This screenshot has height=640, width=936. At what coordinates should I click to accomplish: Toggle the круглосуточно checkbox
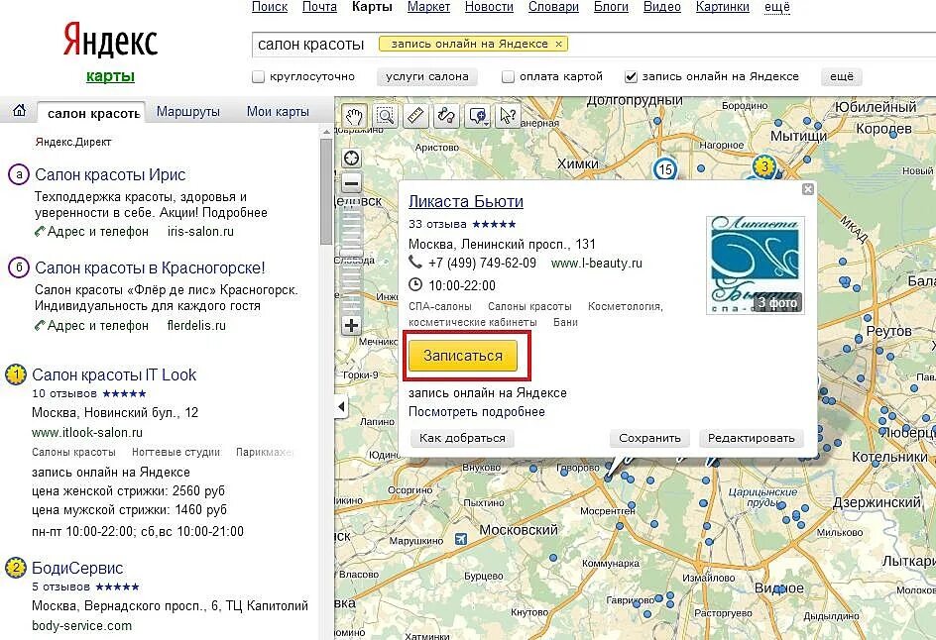point(259,77)
